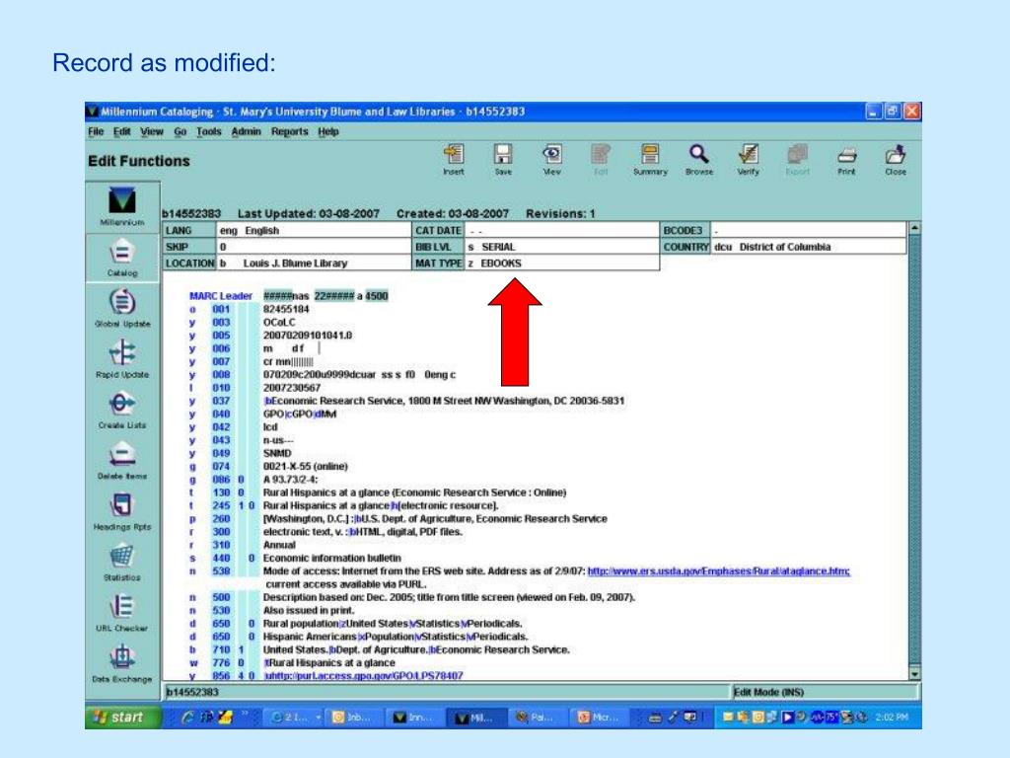Open the View menu
The image size is (1010, 758).
(x=152, y=131)
